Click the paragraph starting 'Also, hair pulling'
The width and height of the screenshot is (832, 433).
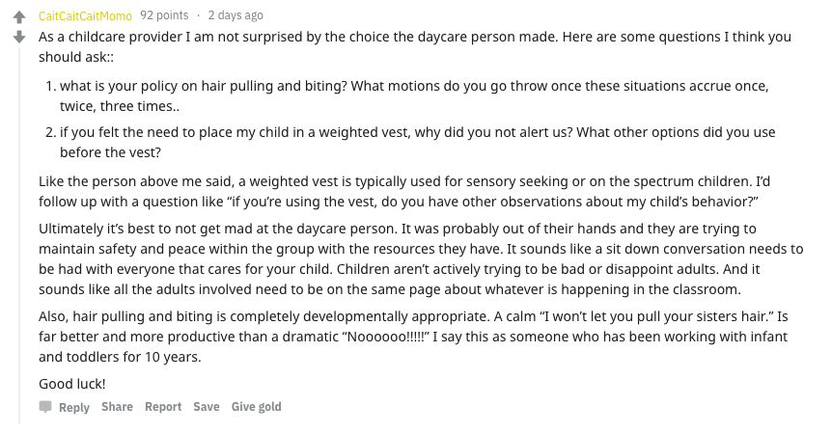click(x=413, y=337)
